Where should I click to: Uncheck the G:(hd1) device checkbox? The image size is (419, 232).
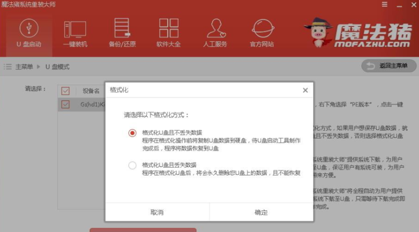[65, 104]
